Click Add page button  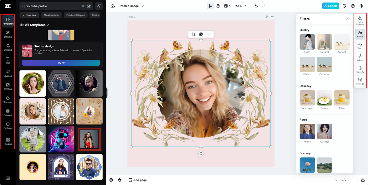[138, 180]
